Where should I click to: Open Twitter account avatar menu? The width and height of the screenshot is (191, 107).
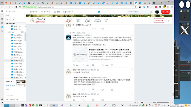click(x=157, y=12)
